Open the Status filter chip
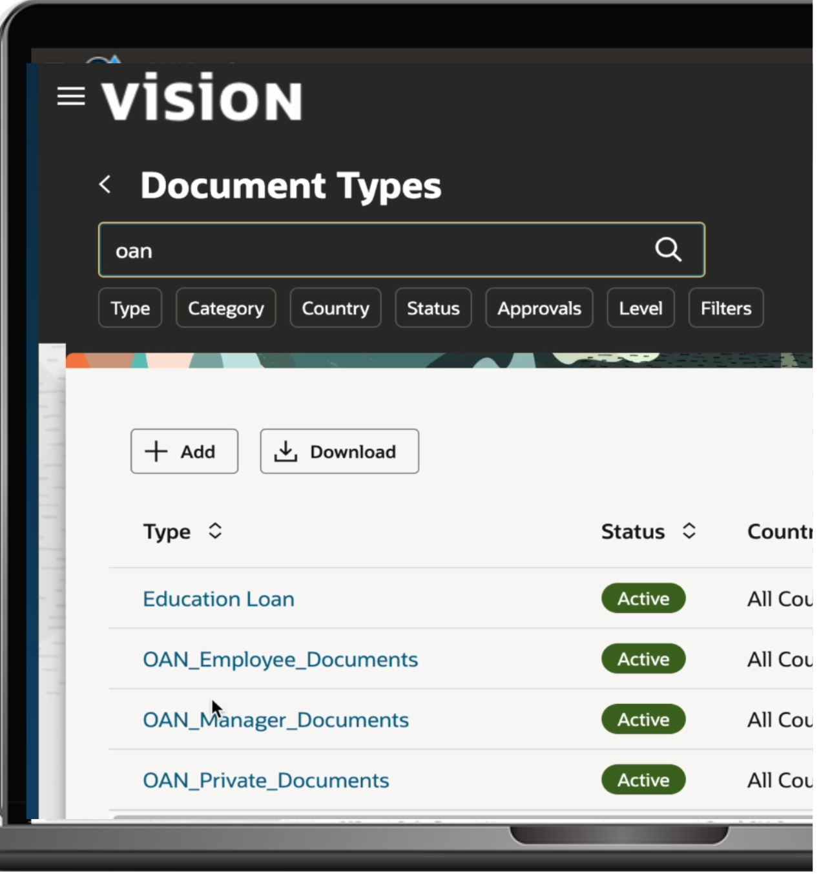Screen dimensions: 819x874 (433, 308)
